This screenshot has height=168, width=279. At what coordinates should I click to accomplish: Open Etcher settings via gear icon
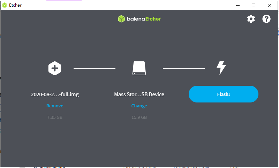[x=251, y=19]
